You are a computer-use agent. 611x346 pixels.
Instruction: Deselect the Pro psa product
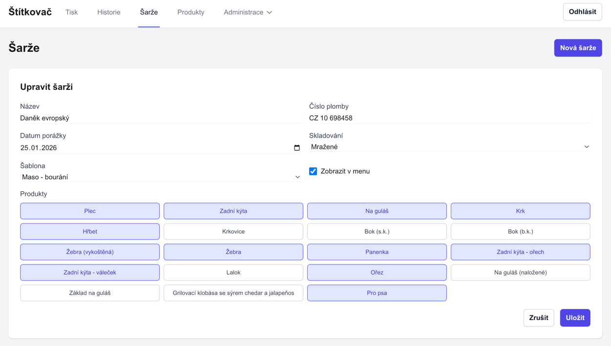(x=377, y=293)
